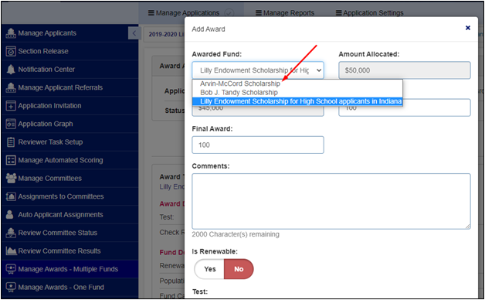Viewport: 485px width, 300px height.
Task: Click the Manage Applicants sidebar icon
Action: pos(11,33)
